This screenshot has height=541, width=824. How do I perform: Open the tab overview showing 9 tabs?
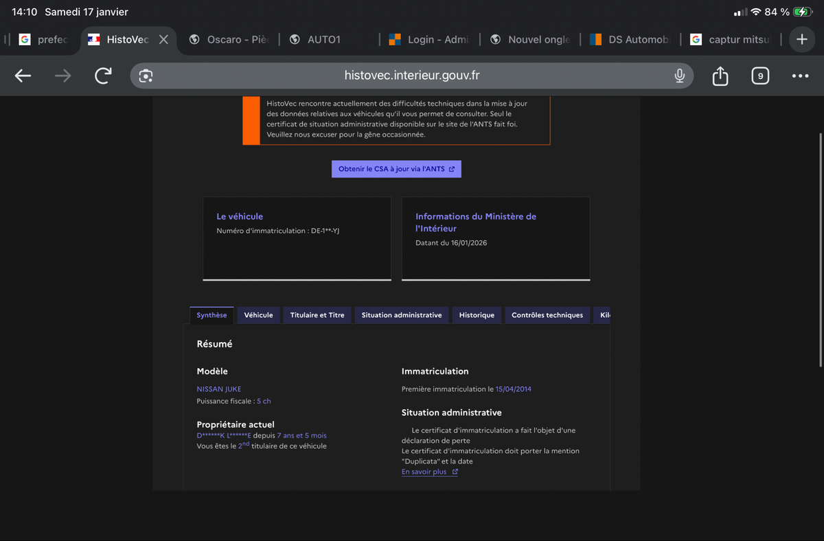tap(759, 76)
